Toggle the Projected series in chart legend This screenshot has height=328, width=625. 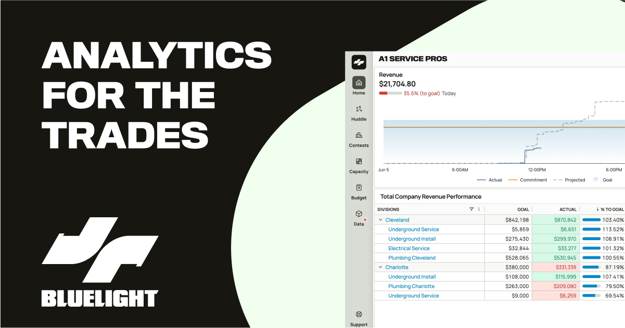pyautogui.click(x=569, y=180)
